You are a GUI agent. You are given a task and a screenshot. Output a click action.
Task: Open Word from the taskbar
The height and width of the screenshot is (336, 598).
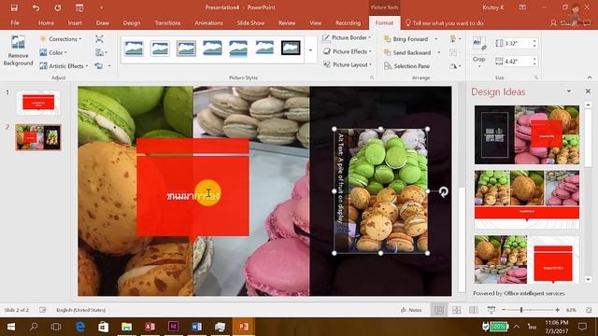point(196,327)
